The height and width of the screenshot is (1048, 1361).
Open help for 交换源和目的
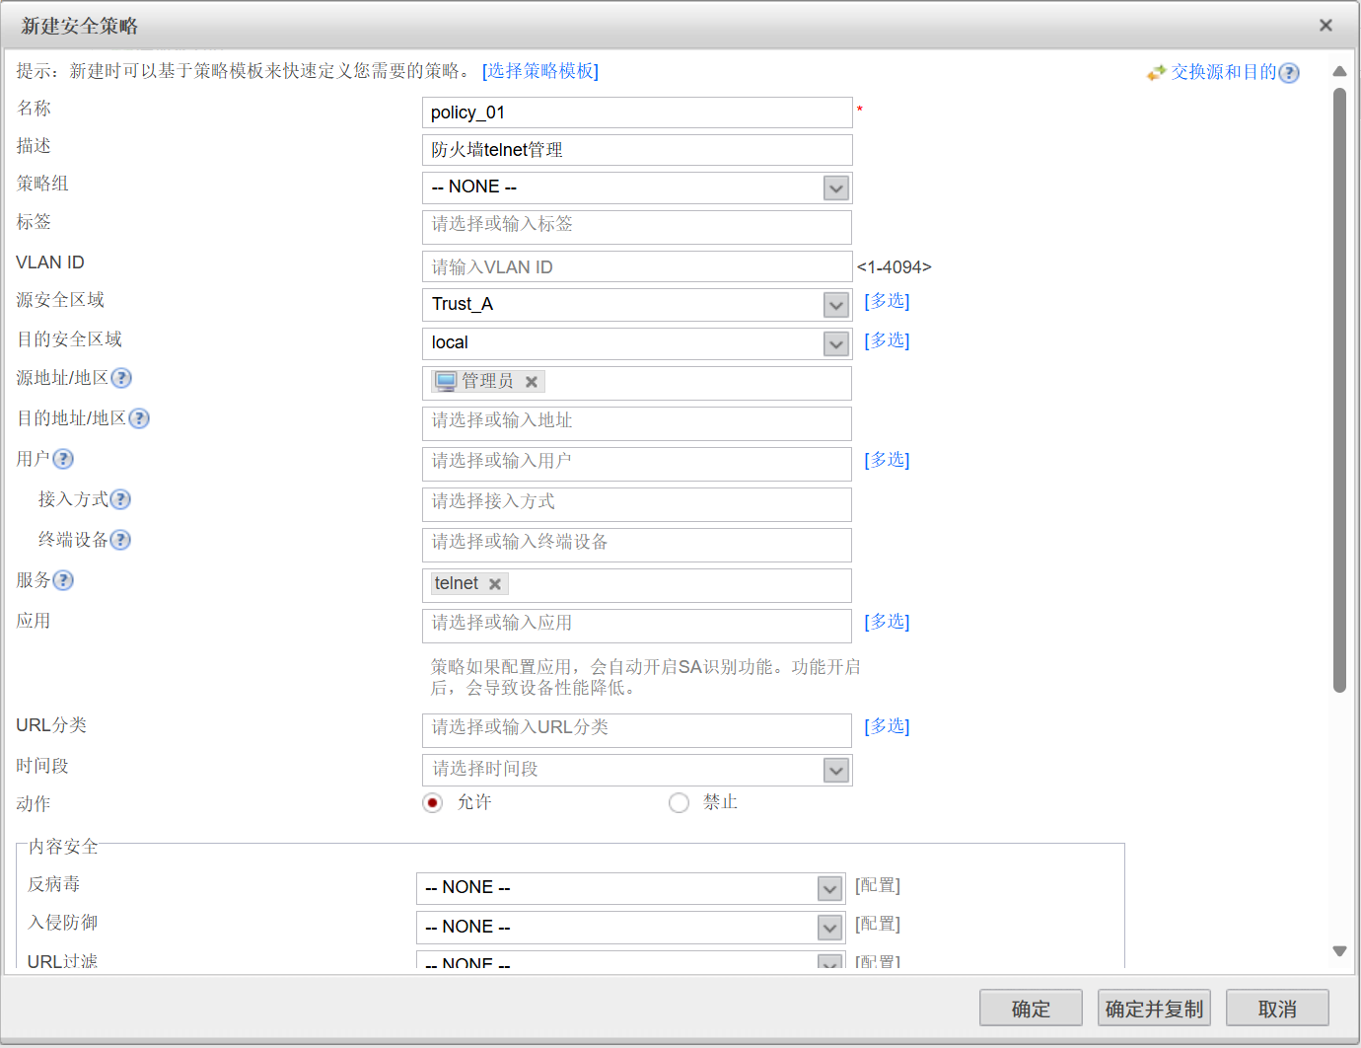[1289, 73]
